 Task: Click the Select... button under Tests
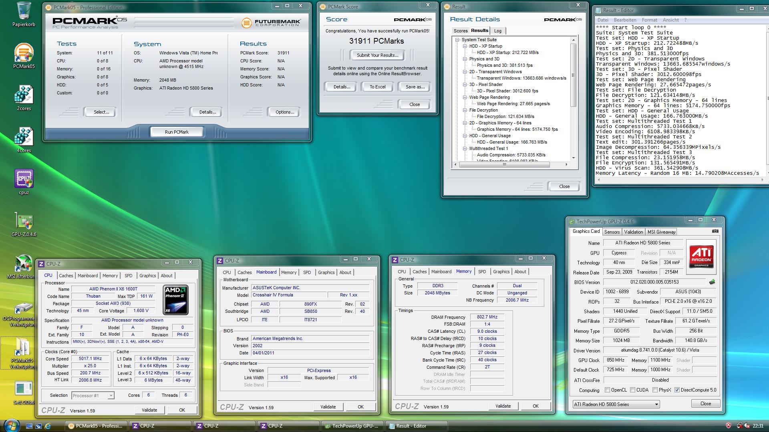coord(101,112)
